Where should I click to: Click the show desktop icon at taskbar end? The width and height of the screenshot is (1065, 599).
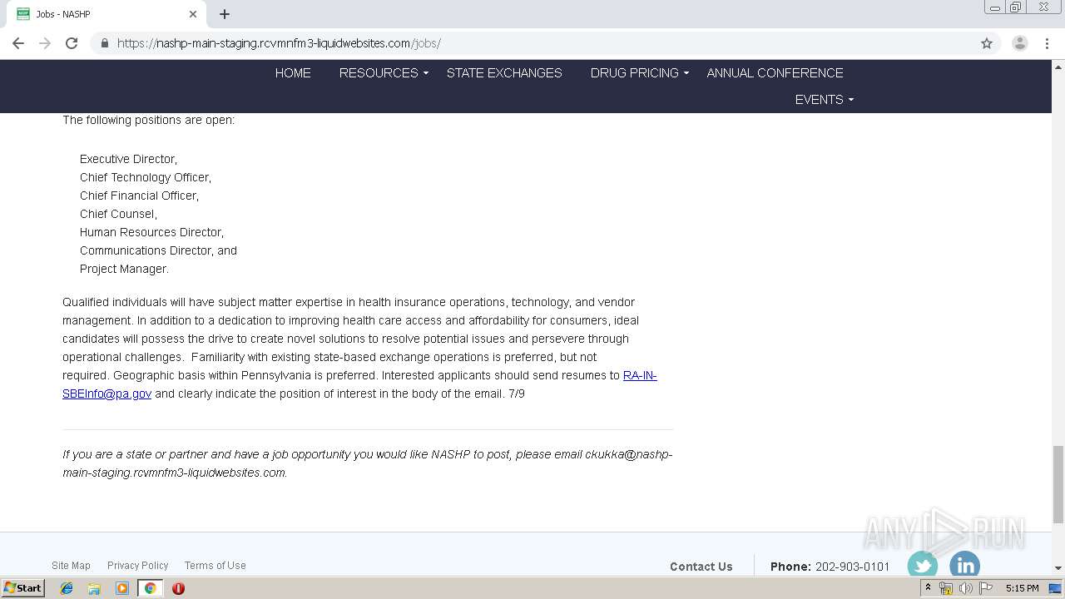coord(1056,588)
